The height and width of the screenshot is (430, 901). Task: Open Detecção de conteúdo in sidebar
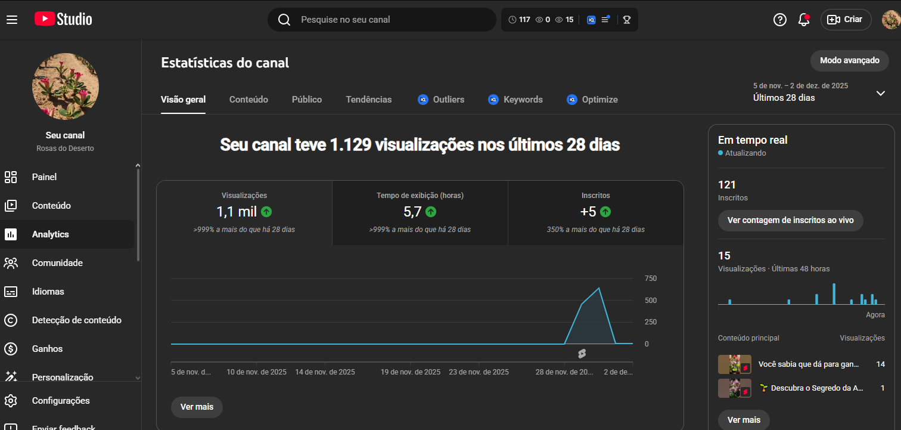[67, 320]
